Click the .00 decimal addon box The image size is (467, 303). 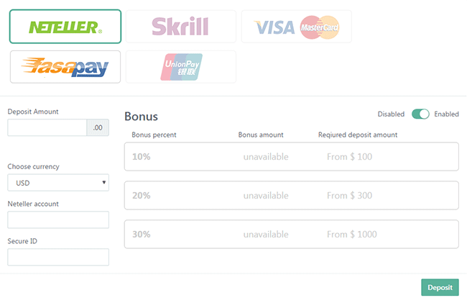98,127
